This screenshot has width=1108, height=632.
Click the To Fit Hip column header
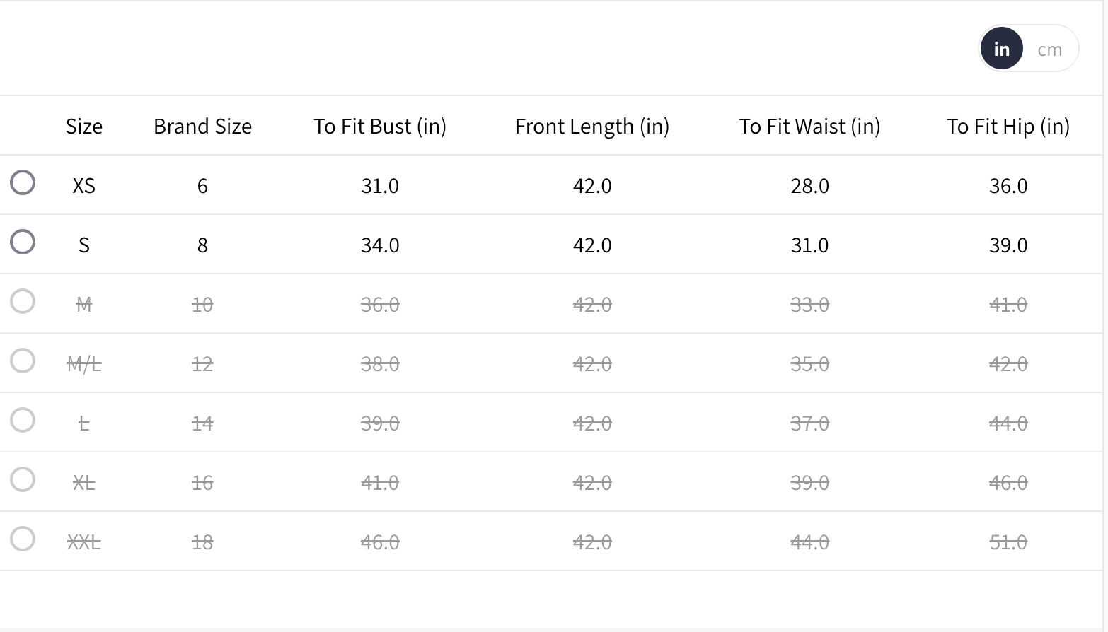[x=1008, y=127]
